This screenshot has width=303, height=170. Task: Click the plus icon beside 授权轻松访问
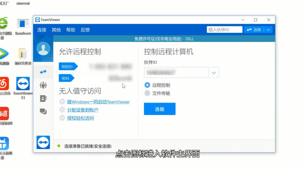[62, 118]
